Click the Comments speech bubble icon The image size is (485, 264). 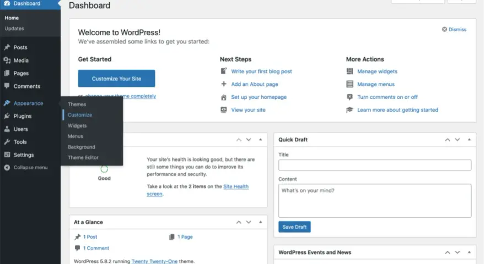[x=7, y=86]
